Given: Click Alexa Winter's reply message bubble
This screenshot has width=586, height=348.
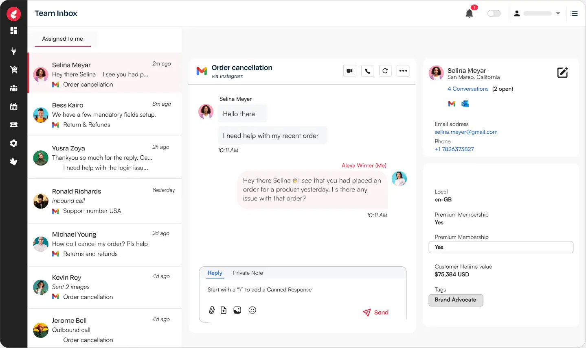Looking at the screenshot, I should (312, 189).
